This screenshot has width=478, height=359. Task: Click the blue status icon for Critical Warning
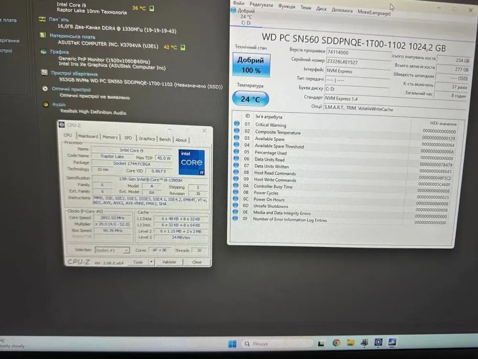(x=236, y=124)
